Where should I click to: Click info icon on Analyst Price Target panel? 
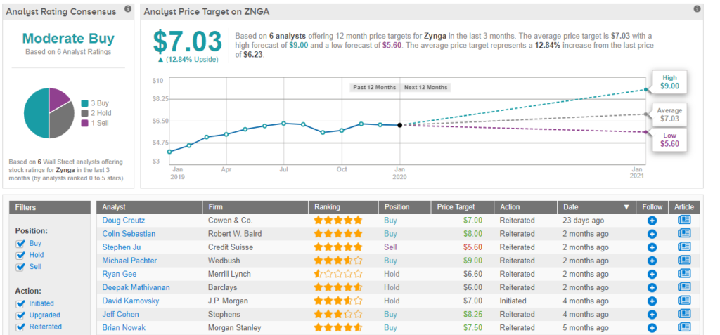pos(697,9)
